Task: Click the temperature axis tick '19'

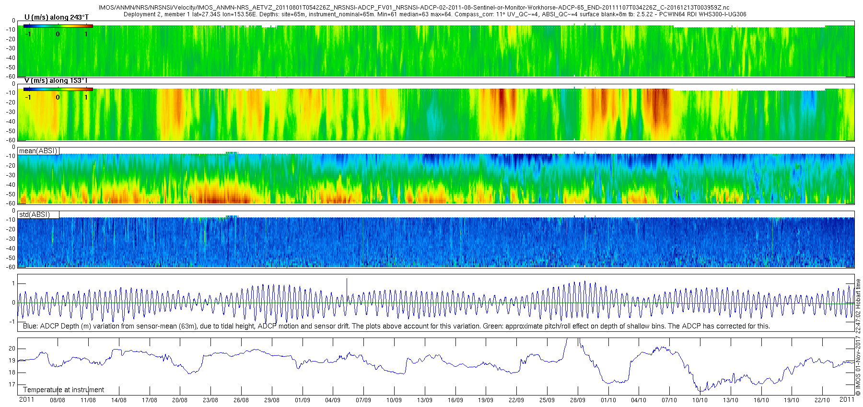Action: [12, 361]
